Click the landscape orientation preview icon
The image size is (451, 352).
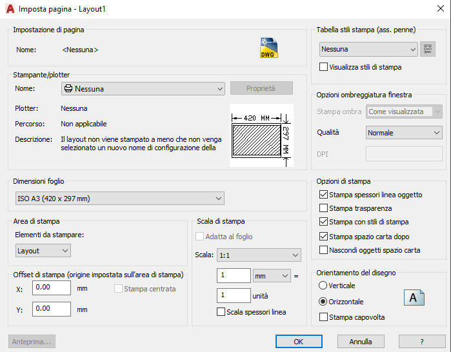click(x=414, y=298)
